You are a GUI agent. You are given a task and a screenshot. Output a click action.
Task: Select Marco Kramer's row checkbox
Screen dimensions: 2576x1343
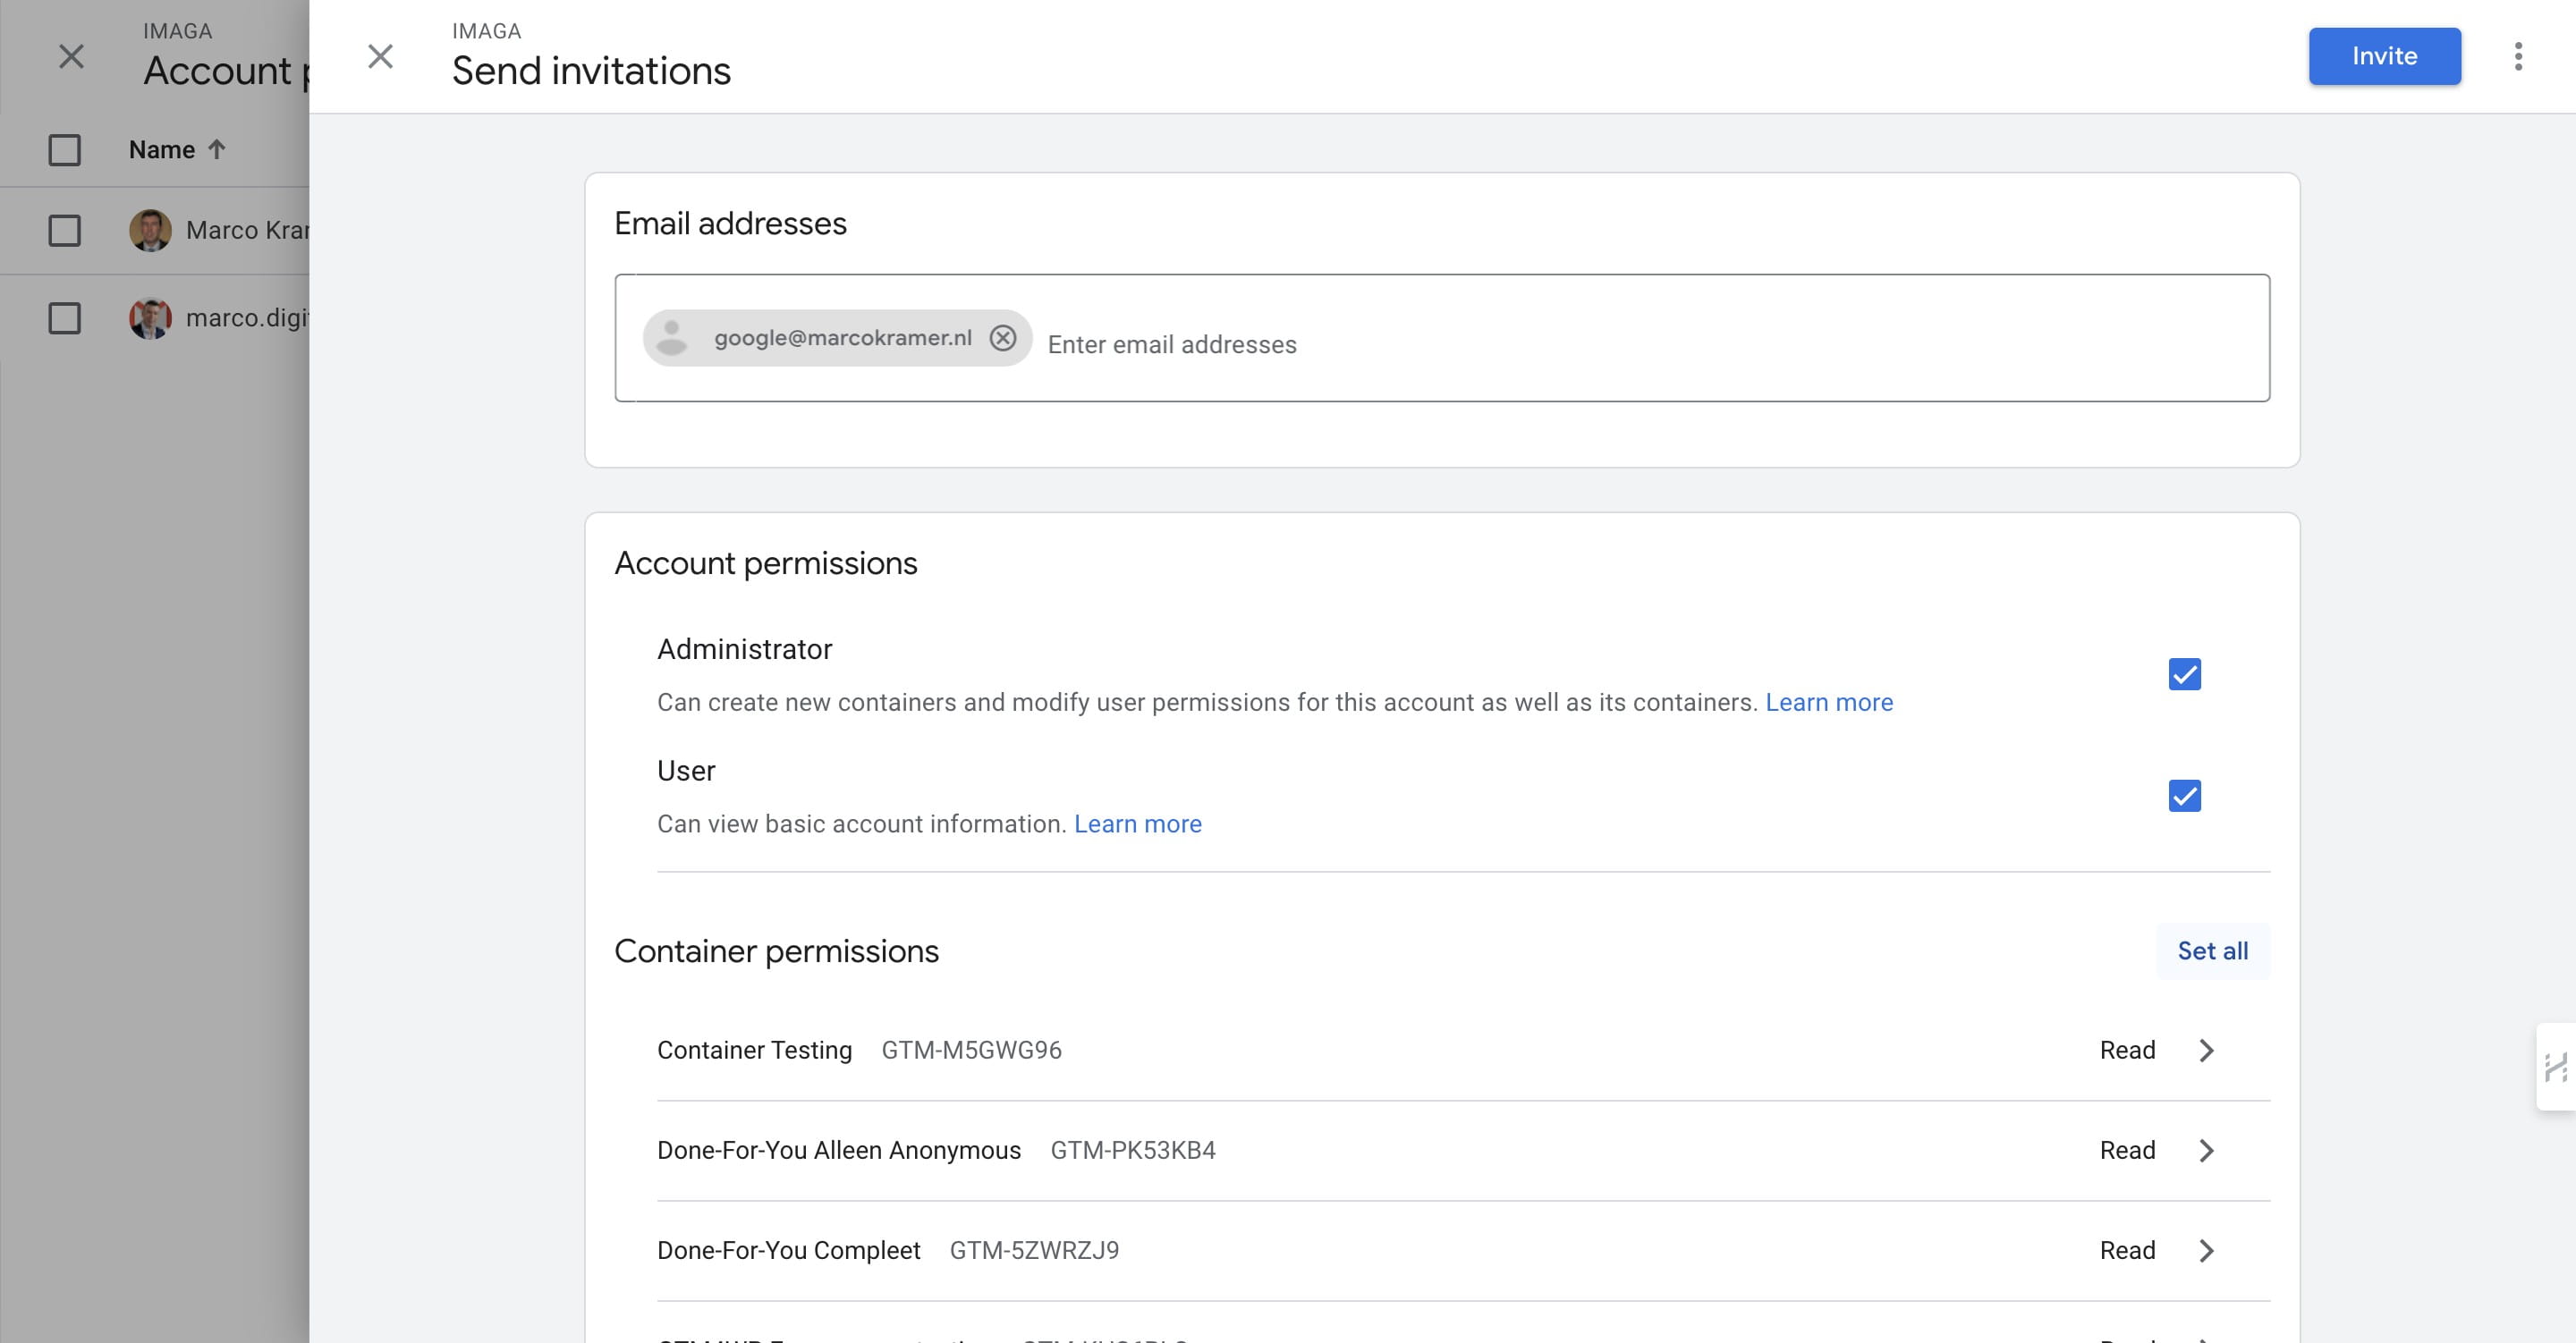click(x=65, y=230)
